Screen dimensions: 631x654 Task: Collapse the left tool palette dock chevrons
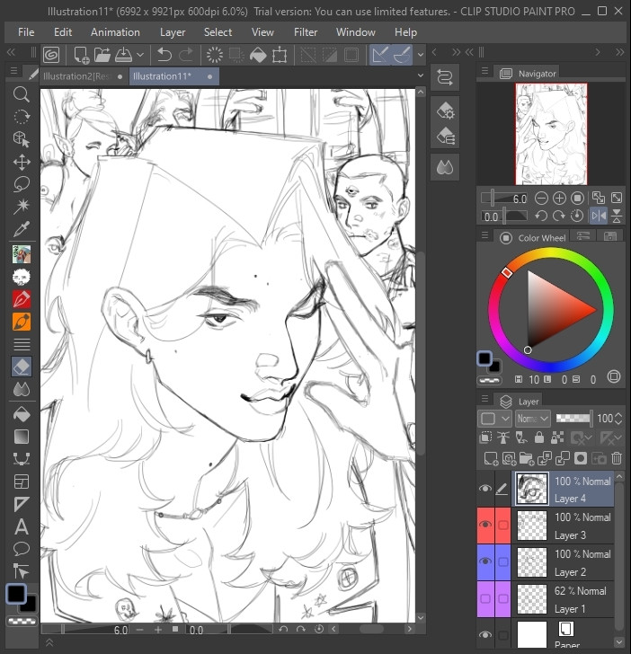pos(11,52)
